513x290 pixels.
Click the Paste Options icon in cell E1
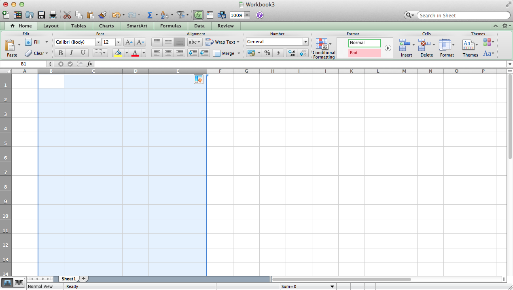point(198,80)
